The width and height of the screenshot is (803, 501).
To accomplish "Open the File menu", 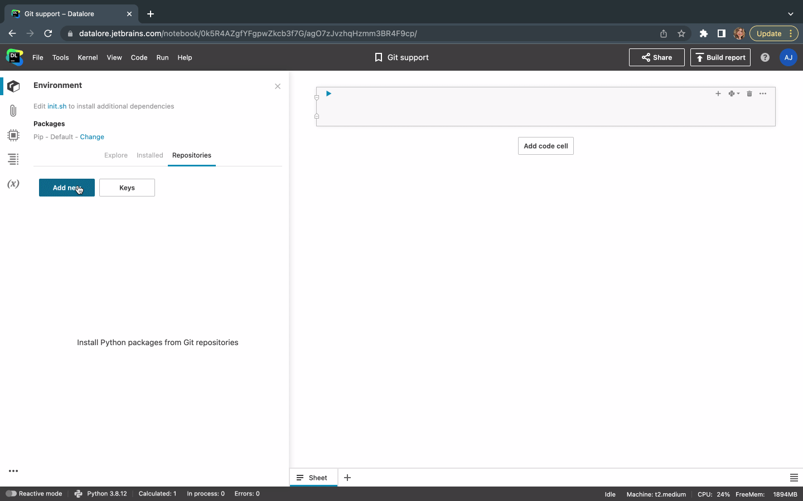I will coord(38,57).
